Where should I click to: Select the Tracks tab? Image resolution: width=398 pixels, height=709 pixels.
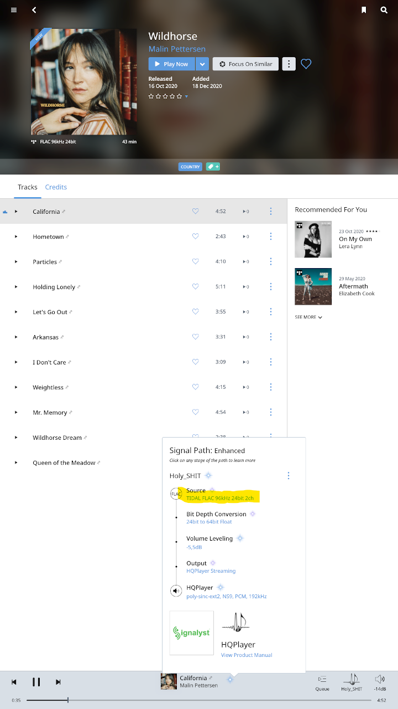27,187
